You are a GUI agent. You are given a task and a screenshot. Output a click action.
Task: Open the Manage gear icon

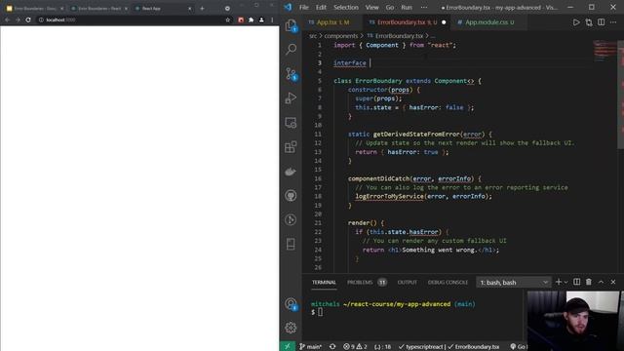point(291,328)
